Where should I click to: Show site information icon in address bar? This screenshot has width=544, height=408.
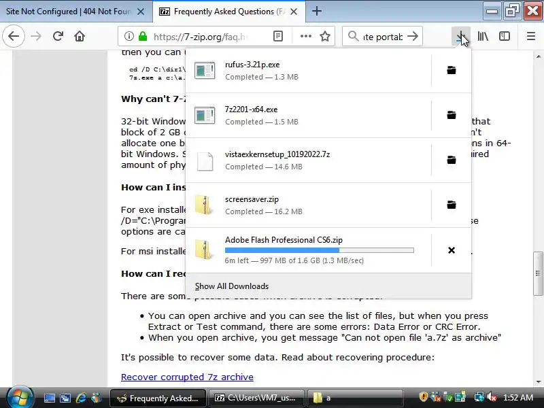[129, 36]
